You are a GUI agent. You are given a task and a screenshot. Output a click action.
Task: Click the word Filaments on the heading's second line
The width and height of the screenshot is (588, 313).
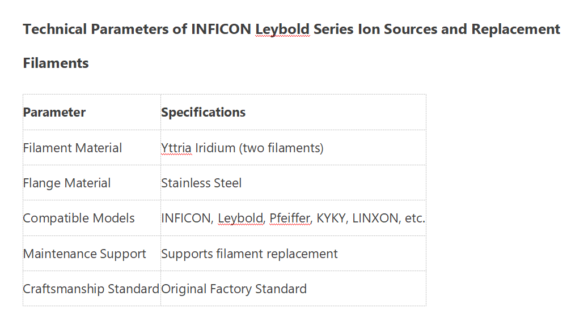pyautogui.click(x=56, y=63)
